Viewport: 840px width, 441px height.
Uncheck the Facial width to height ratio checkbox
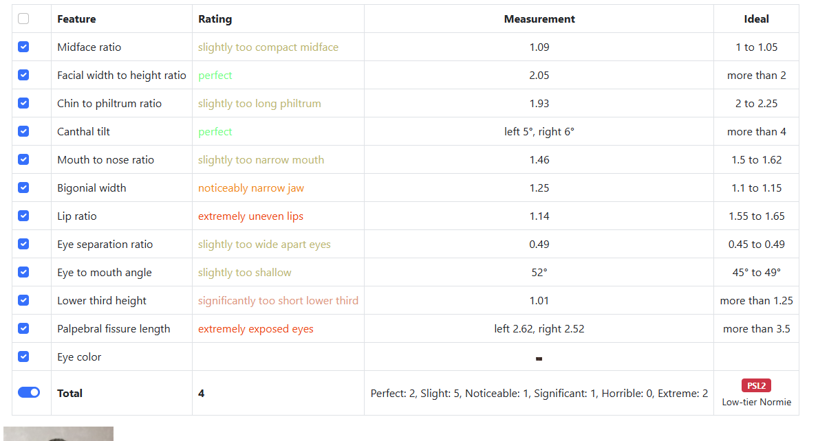23,75
